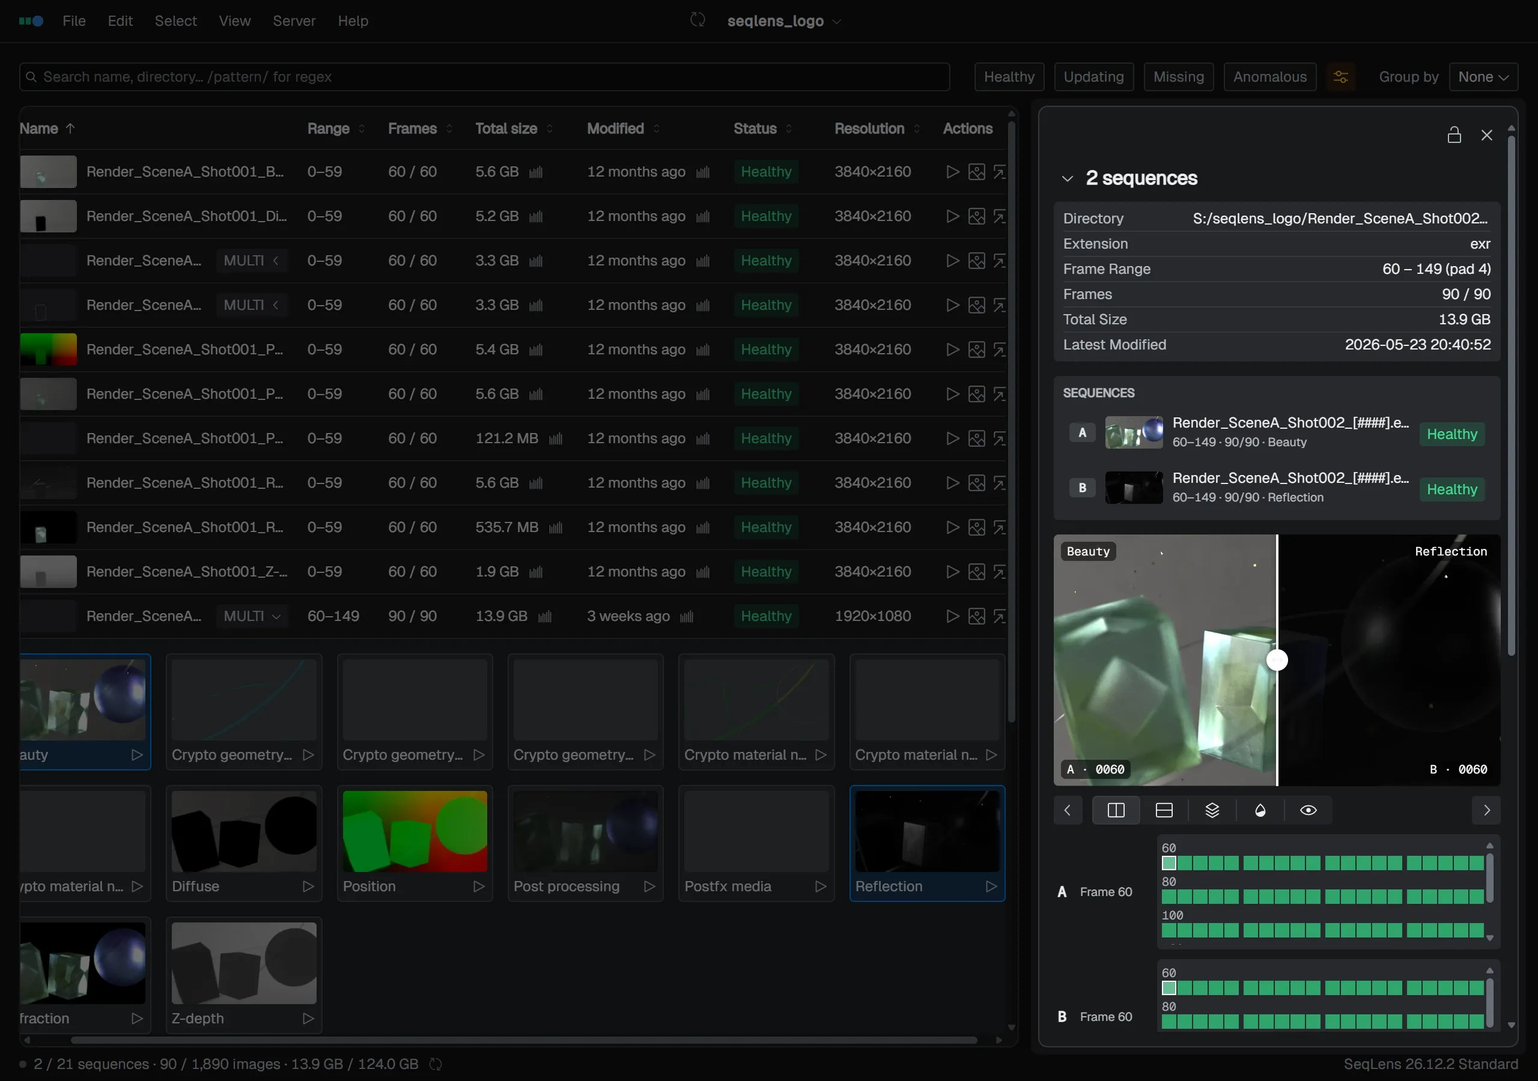Toggle the Updating status filter
This screenshot has width=1538, height=1081.
coord(1093,77)
